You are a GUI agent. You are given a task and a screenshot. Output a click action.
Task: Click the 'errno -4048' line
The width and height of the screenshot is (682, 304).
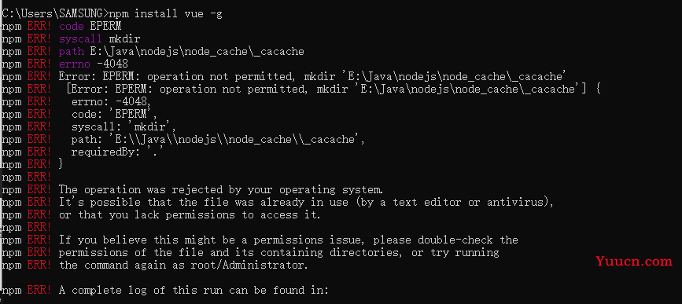tap(94, 64)
